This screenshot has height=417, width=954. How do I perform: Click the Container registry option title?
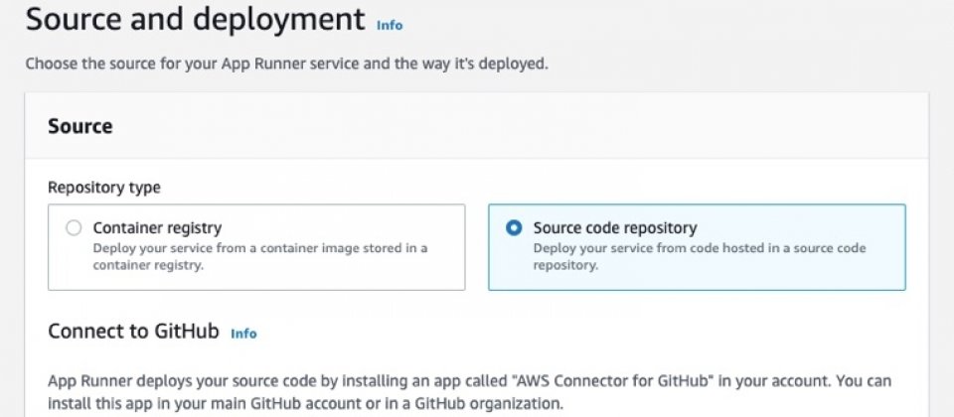tap(157, 228)
